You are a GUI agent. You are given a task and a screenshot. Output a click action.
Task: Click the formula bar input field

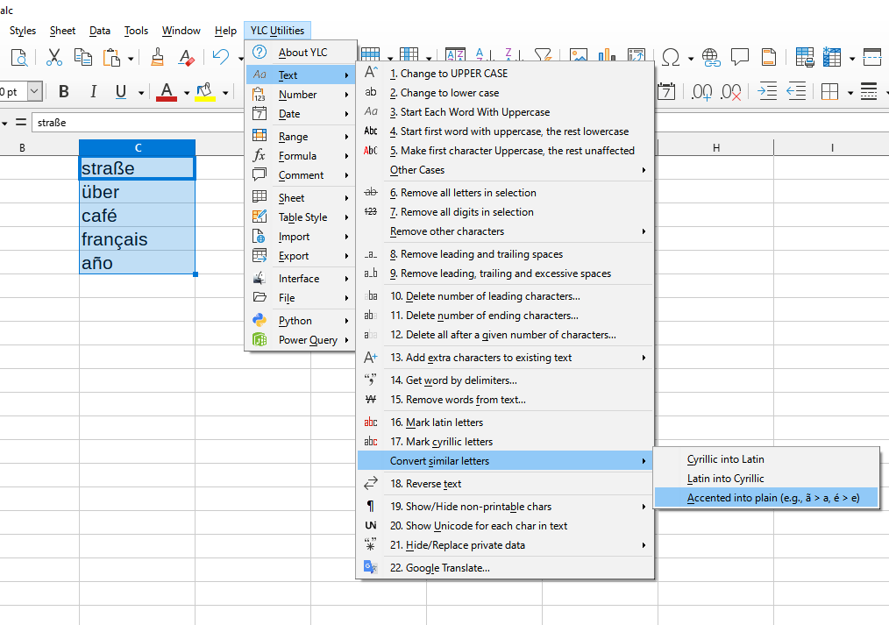pyautogui.click(x=132, y=122)
